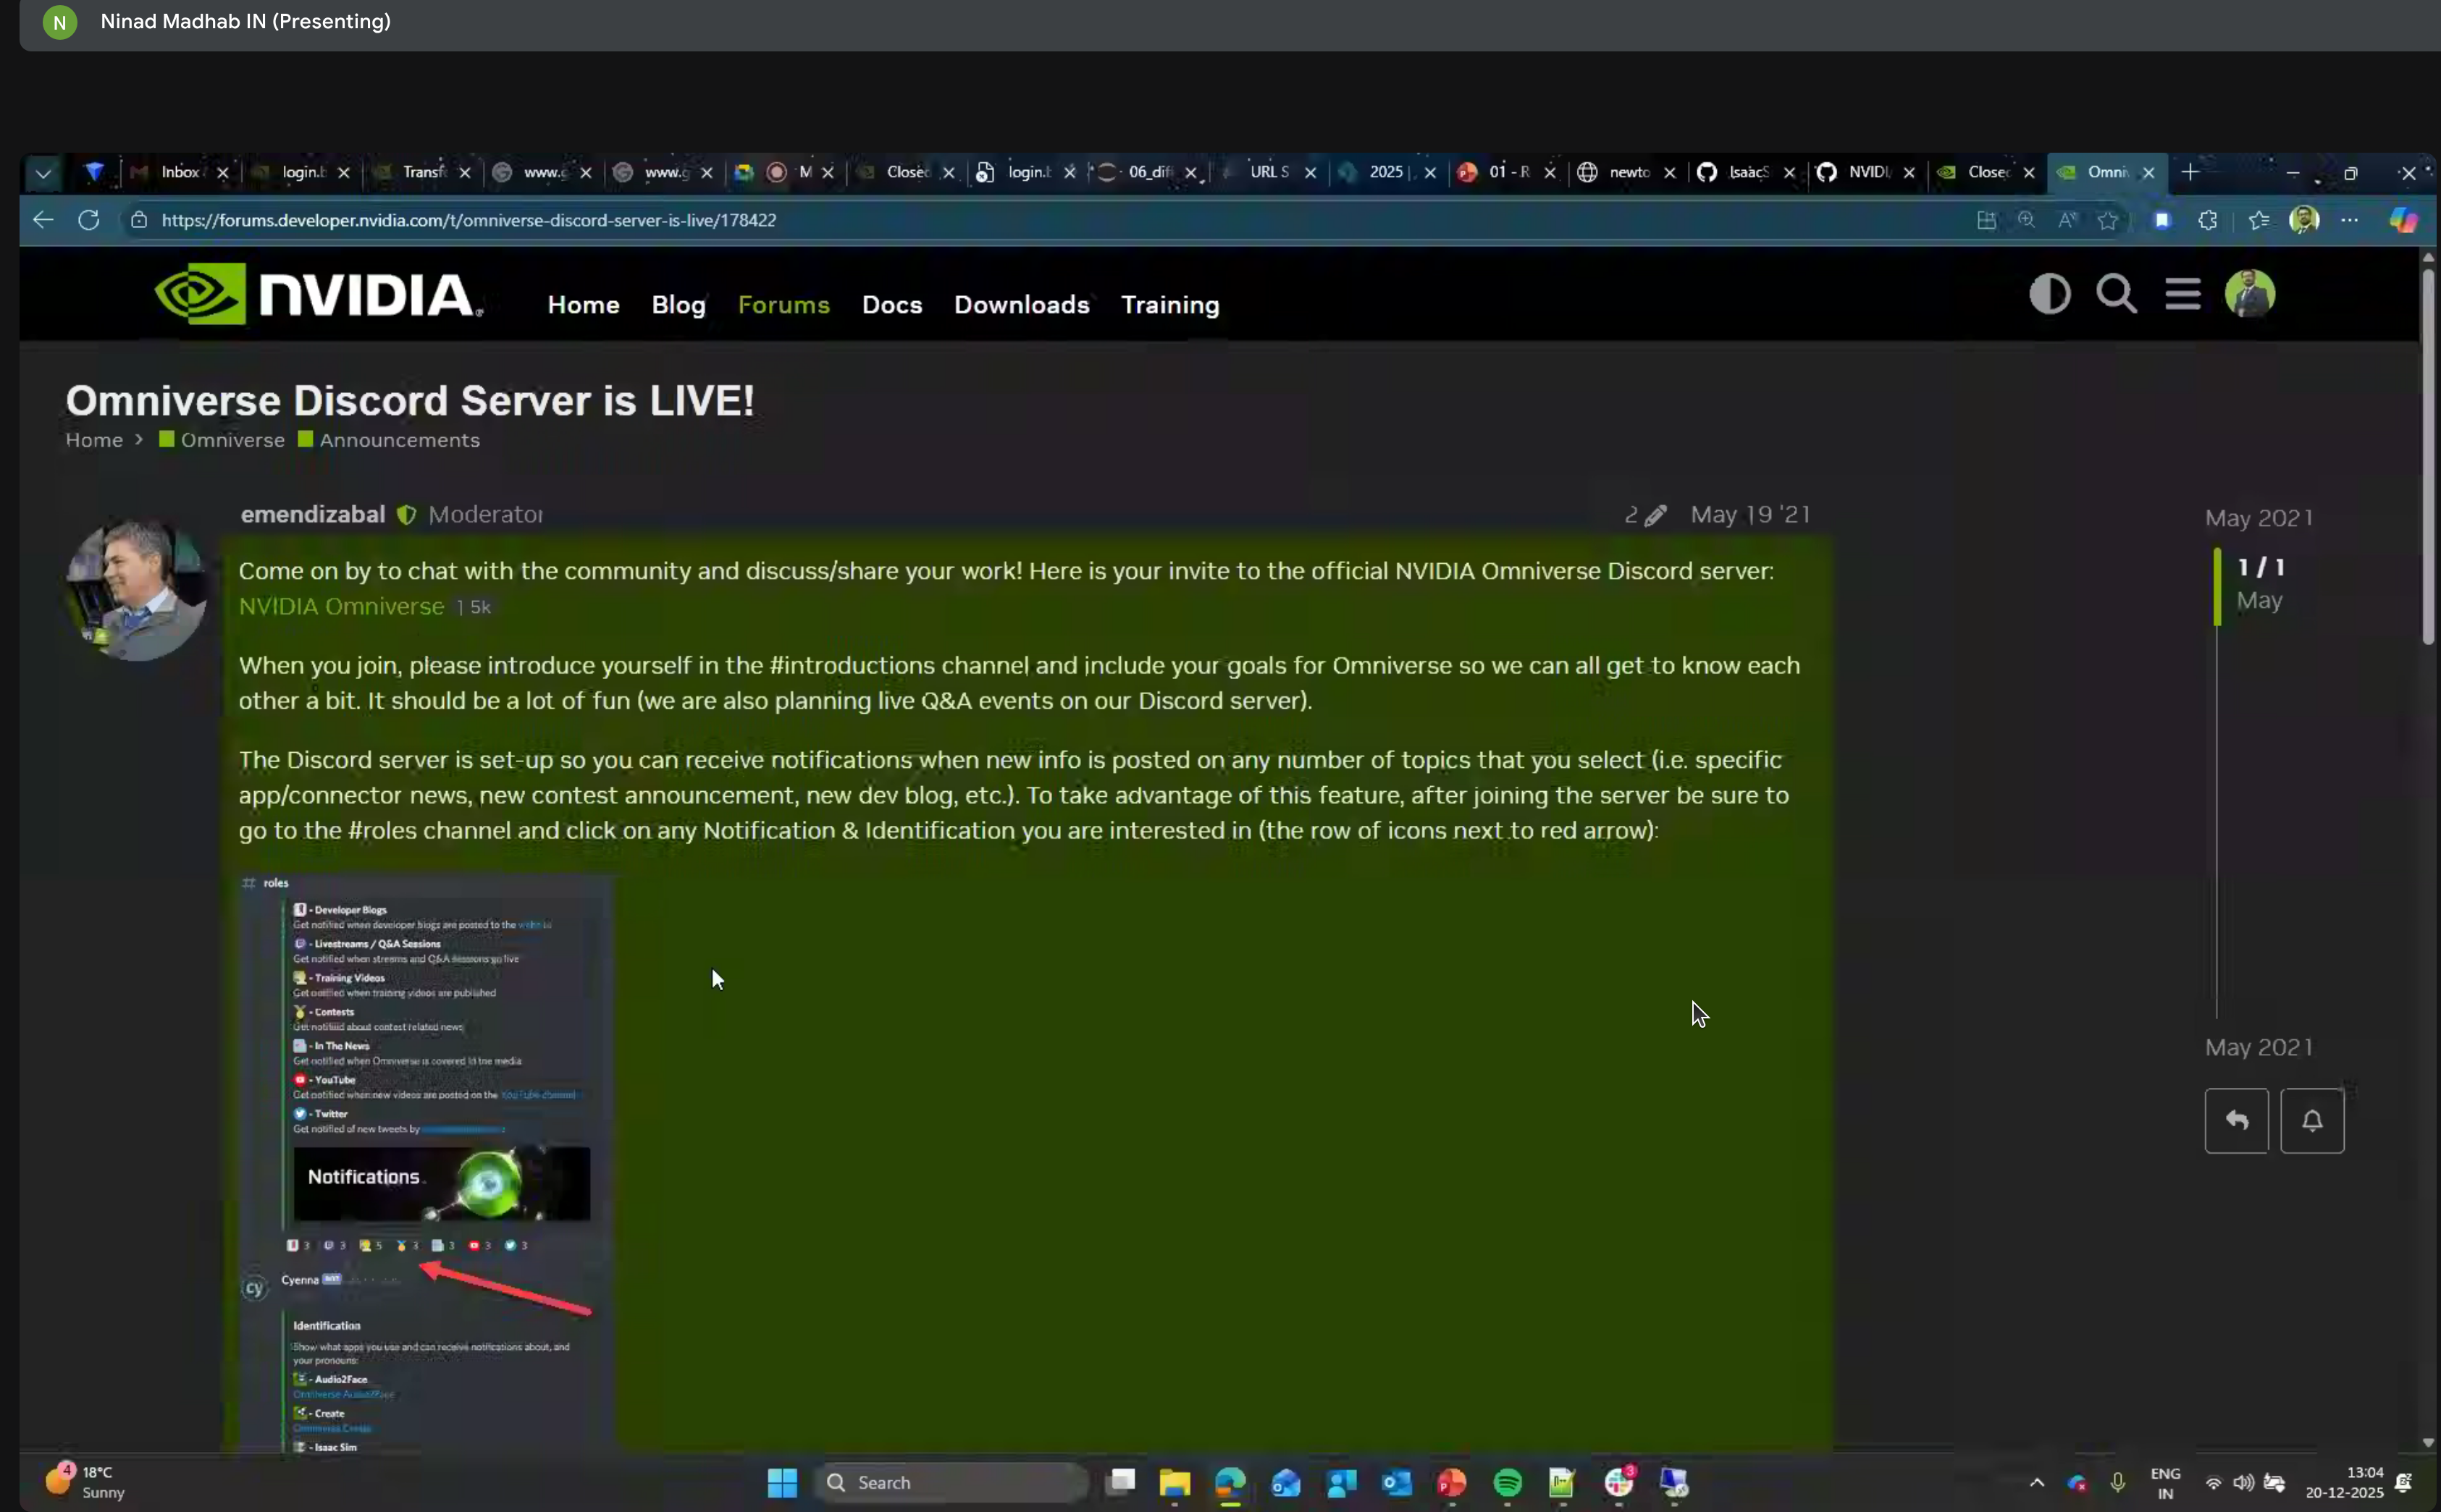Open the browser extensions puzzle icon
The height and width of the screenshot is (1512, 2441).
pyautogui.click(x=2208, y=221)
